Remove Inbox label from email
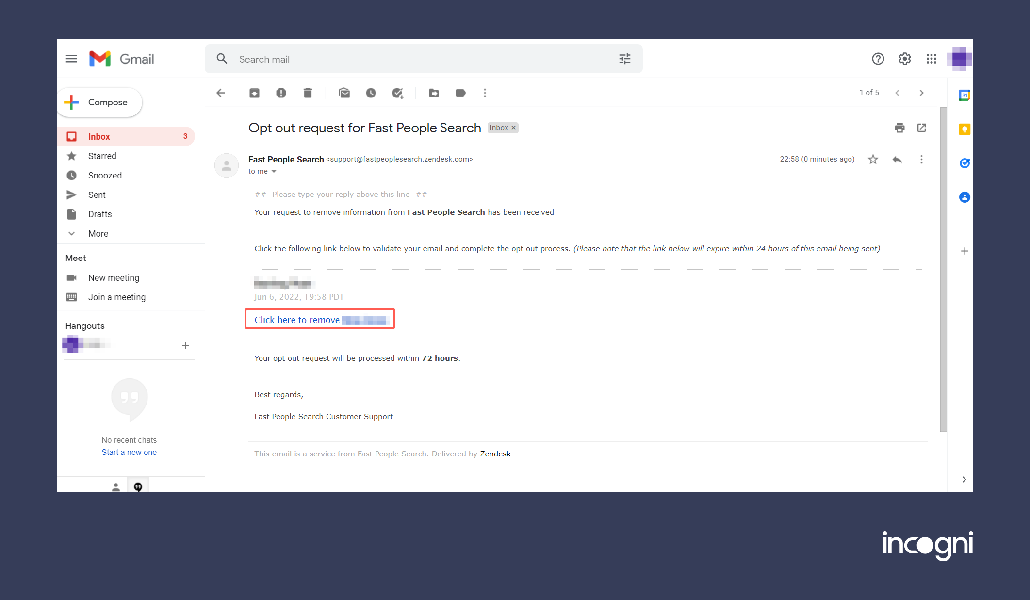Image resolution: width=1030 pixels, height=600 pixels. pyautogui.click(x=513, y=128)
